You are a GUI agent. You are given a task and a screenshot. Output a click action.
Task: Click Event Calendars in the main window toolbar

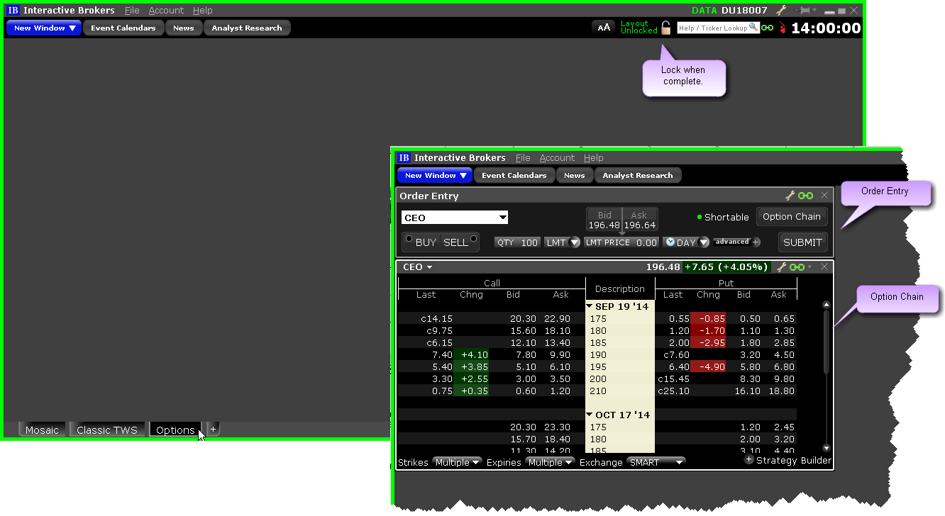[123, 28]
